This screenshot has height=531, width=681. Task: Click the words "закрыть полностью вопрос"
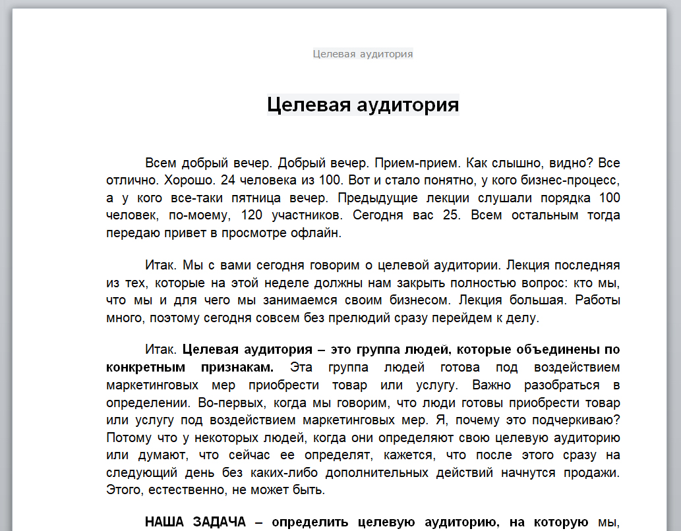(482, 283)
